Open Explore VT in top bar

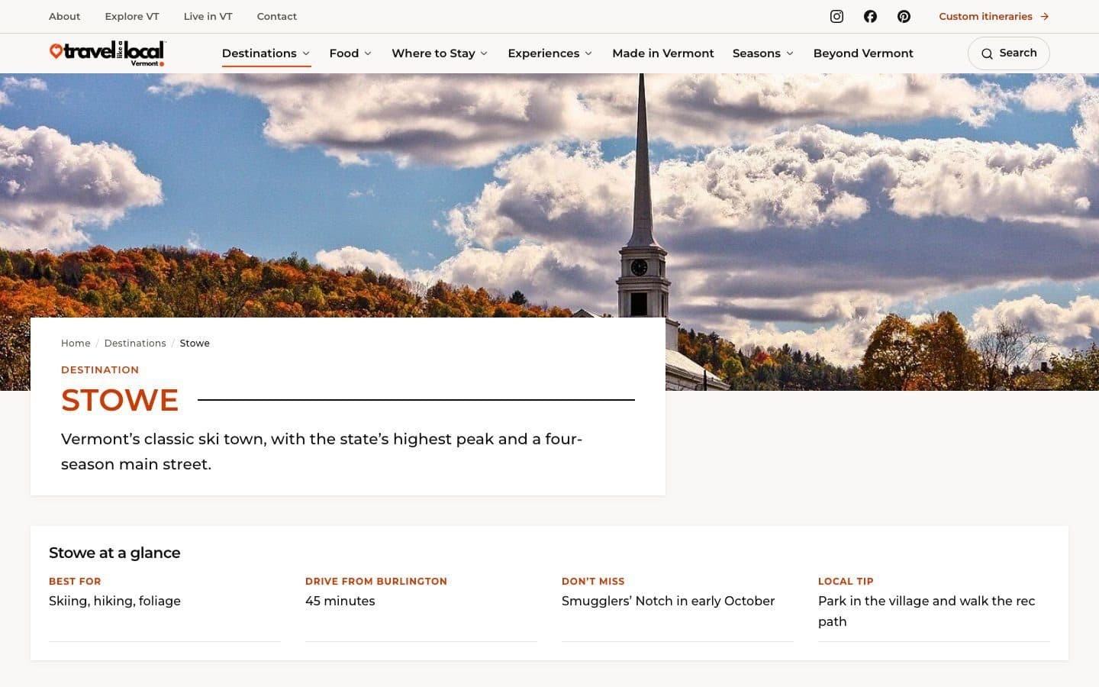pos(132,16)
